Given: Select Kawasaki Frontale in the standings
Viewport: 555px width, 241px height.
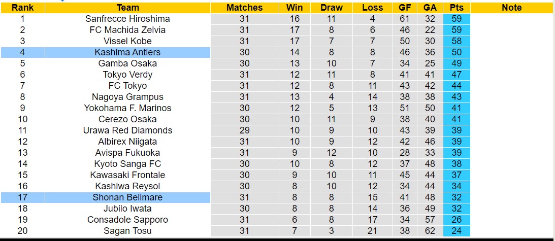Looking at the screenshot, I should click(x=127, y=175).
